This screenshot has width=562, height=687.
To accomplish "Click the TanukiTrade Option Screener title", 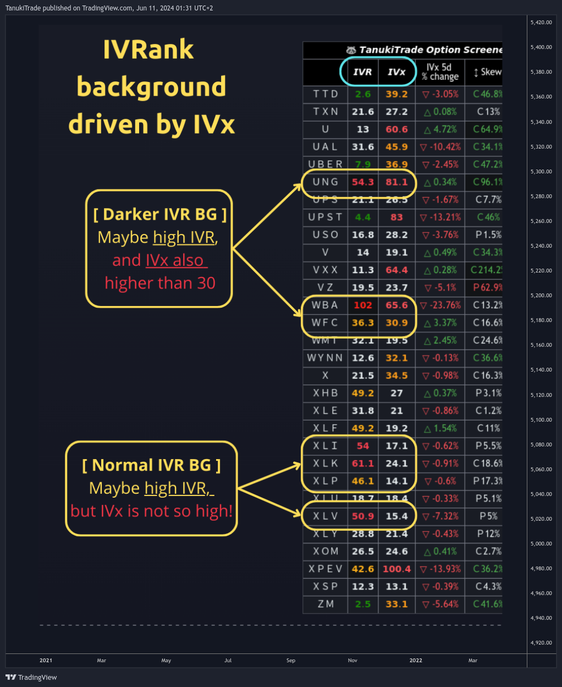I will pyautogui.click(x=431, y=50).
